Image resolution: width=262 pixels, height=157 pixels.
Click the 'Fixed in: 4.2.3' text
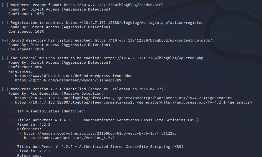(34, 151)
